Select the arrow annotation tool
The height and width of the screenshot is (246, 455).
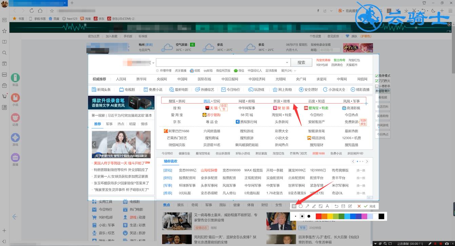point(307,206)
